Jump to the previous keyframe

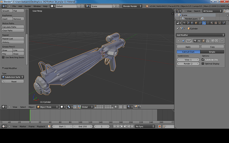[x=118, y=126]
